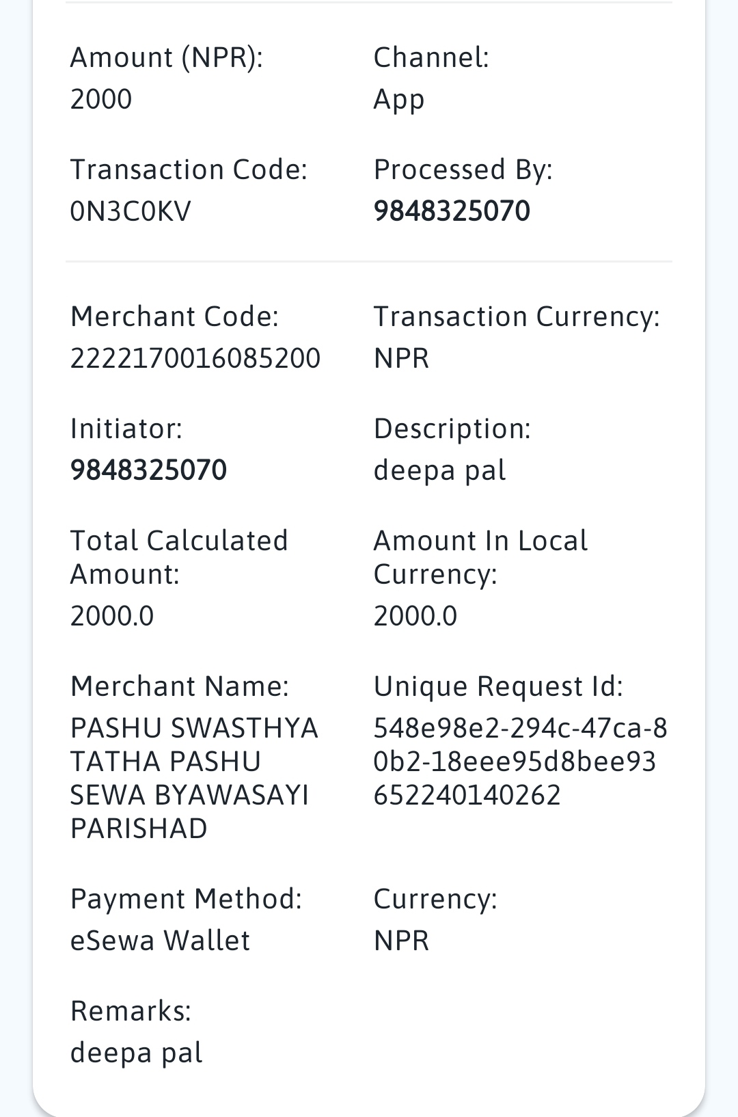The width and height of the screenshot is (738, 1117).
Task: Tap the Currency value NPR near the bottom
Action: (x=401, y=940)
